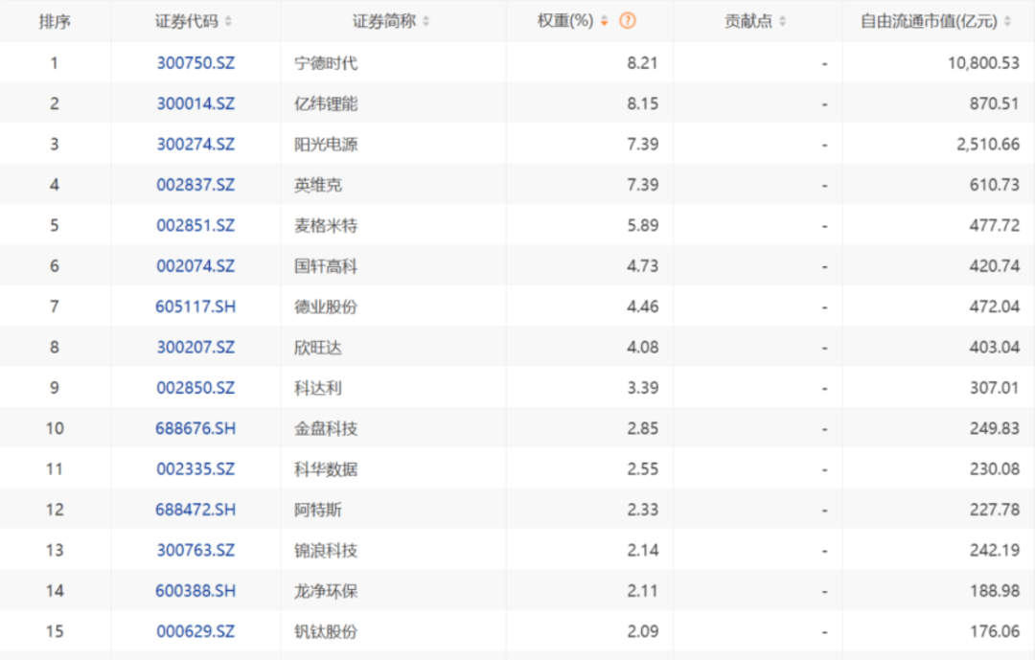Sort by 权重(%) column arrows

point(604,21)
